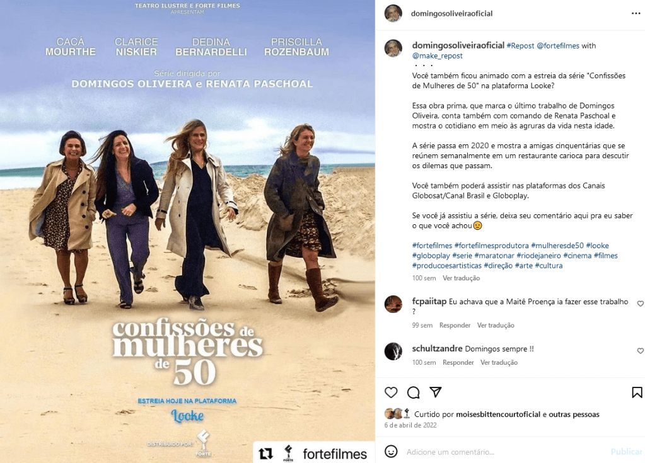
Task: Click the Publicar button
Action: pyautogui.click(x=627, y=452)
